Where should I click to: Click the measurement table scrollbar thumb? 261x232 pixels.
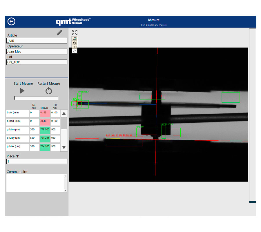pos(64,123)
